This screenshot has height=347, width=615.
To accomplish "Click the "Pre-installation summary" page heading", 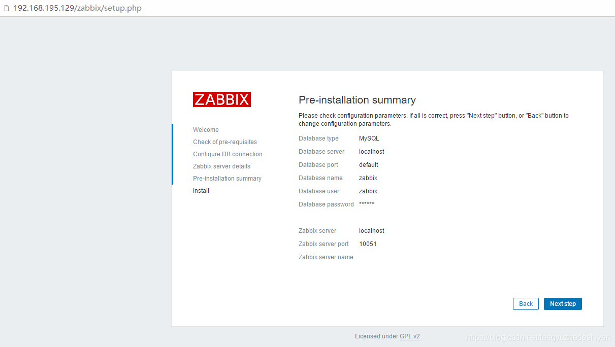I will pos(357,100).
